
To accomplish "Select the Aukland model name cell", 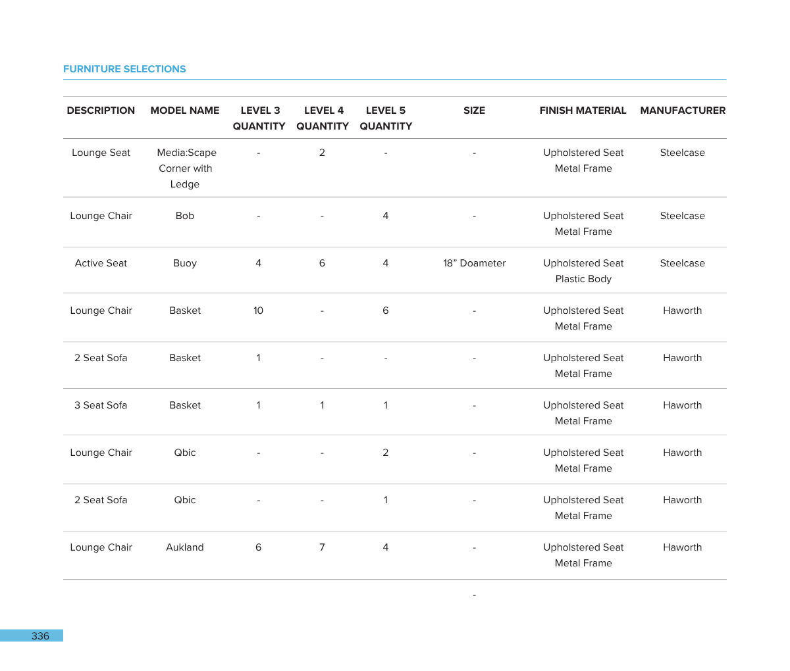I will point(185,547).
